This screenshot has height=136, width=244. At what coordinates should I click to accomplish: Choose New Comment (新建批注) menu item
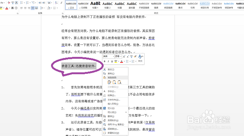(x=115, y=133)
